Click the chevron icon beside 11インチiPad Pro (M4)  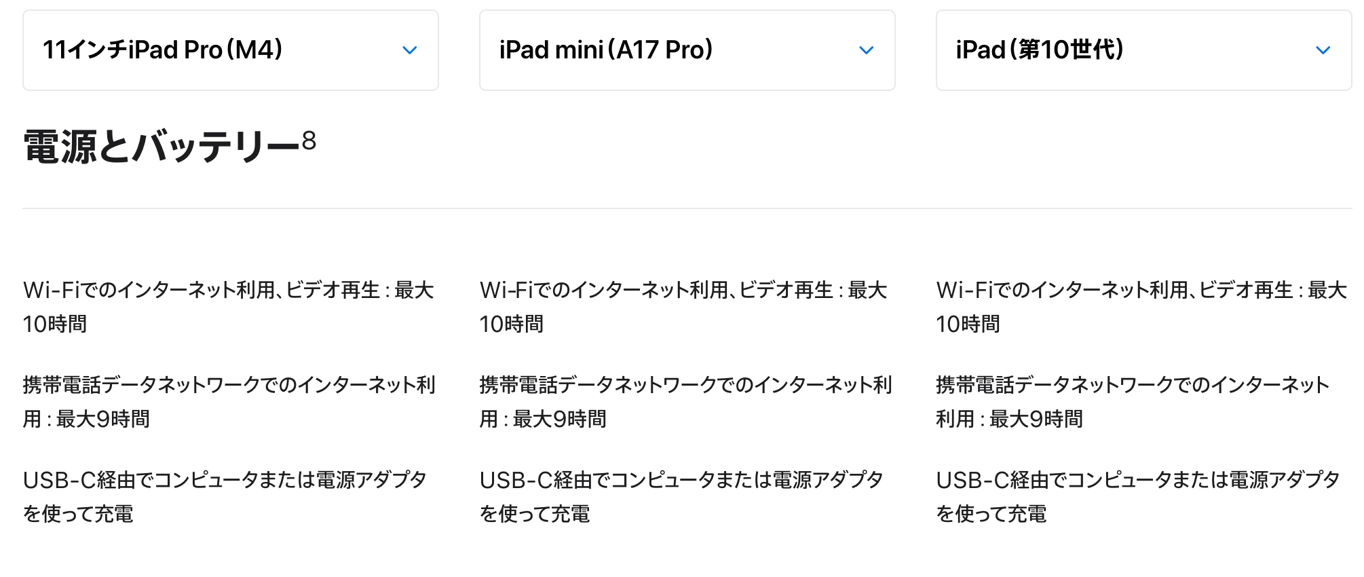[x=409, y=50]
